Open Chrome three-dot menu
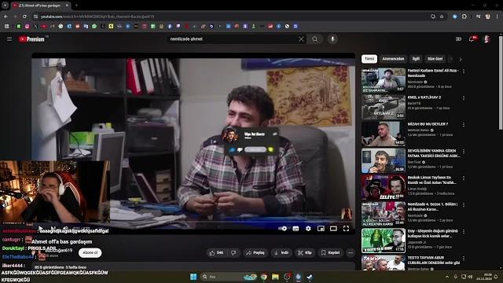The image size is (503, 283). tap(497, 17)
